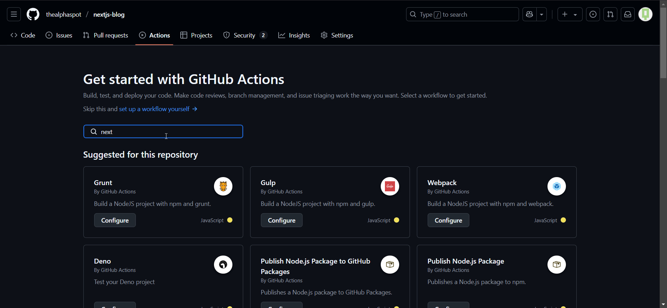Configure the Grunt workflow

point(115,220)
